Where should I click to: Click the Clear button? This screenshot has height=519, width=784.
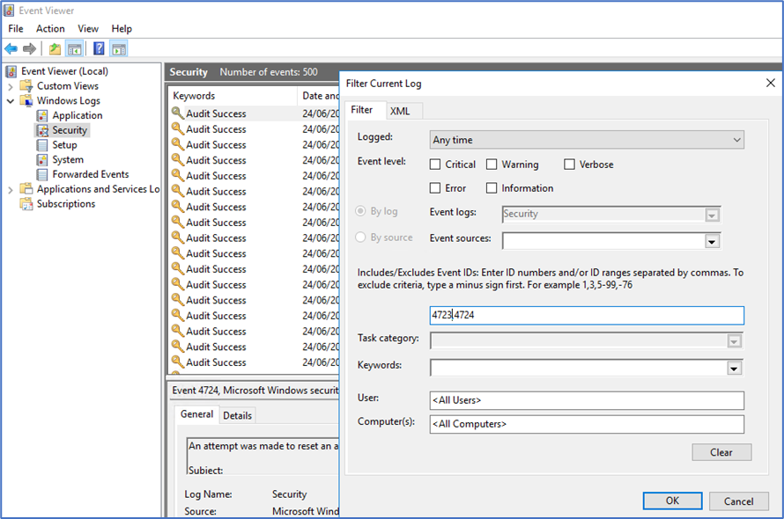[721, 452]
